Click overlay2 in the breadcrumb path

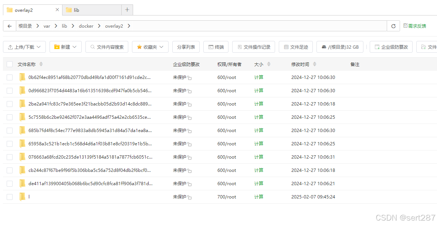(114, 26)
